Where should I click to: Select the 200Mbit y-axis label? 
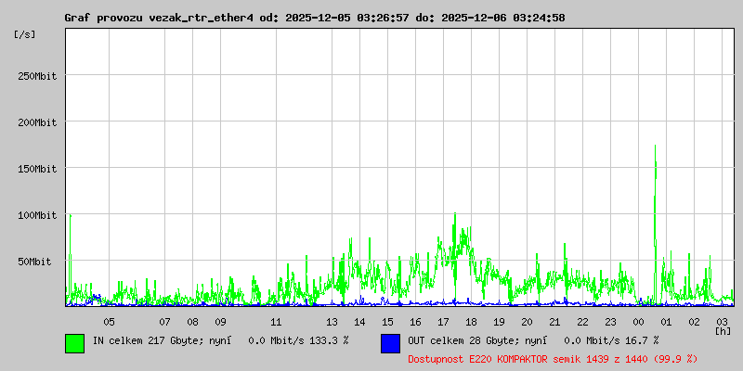click(37, 122)
